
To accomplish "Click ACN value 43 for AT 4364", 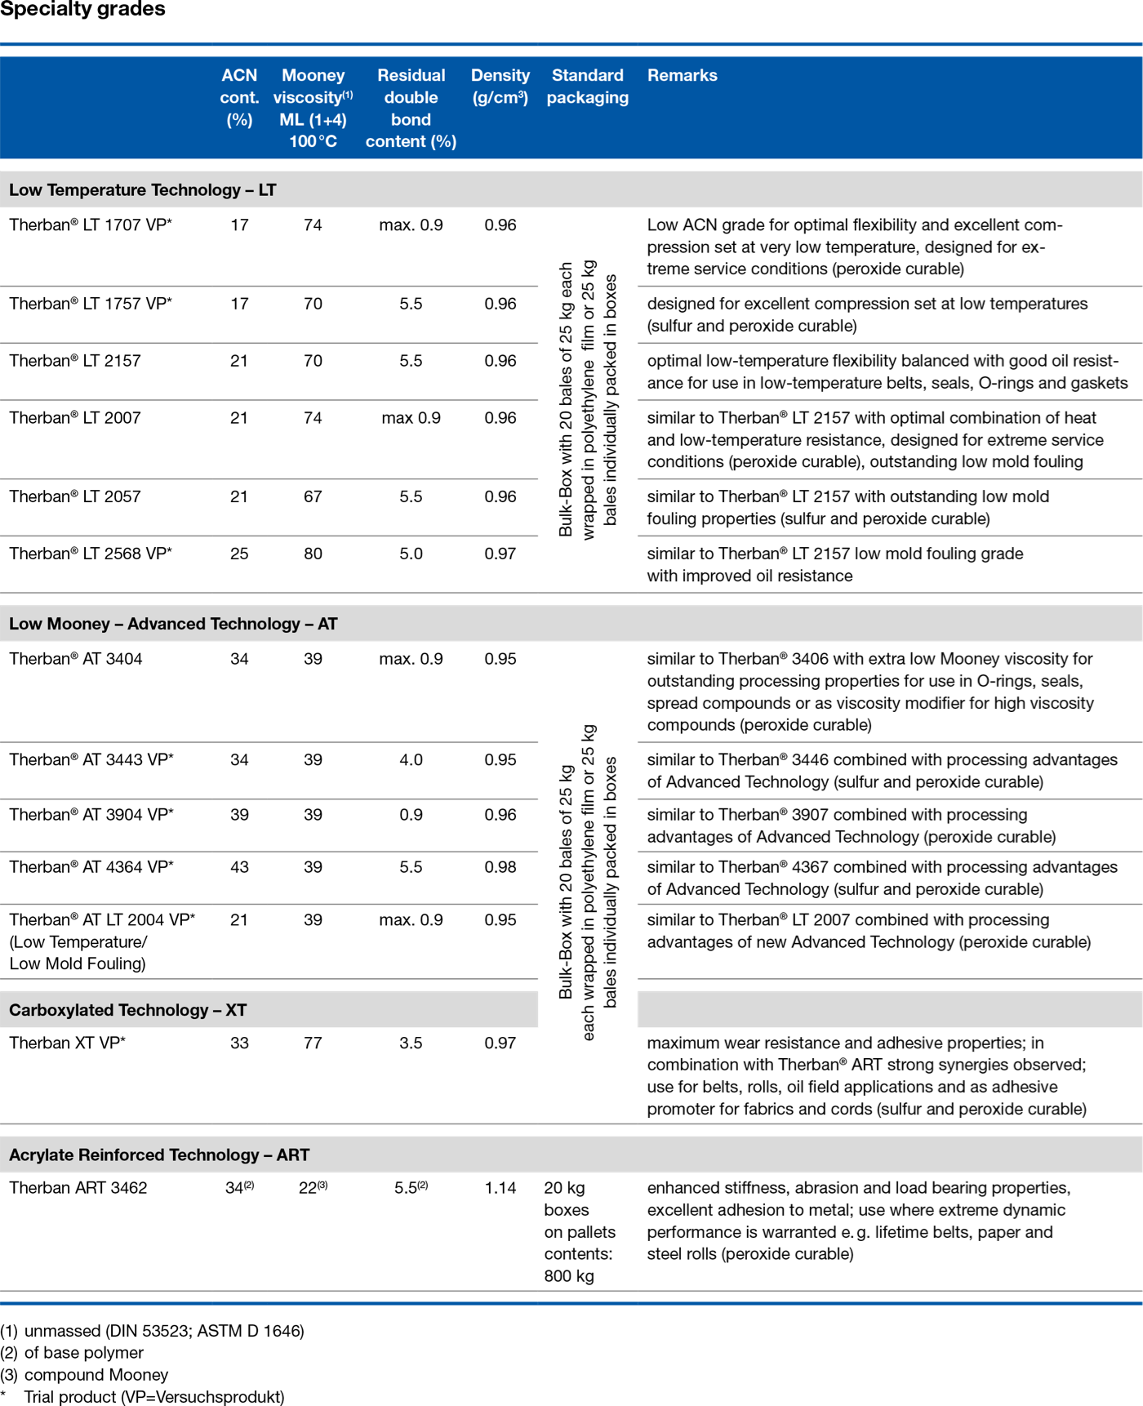I will click(239, 867).
